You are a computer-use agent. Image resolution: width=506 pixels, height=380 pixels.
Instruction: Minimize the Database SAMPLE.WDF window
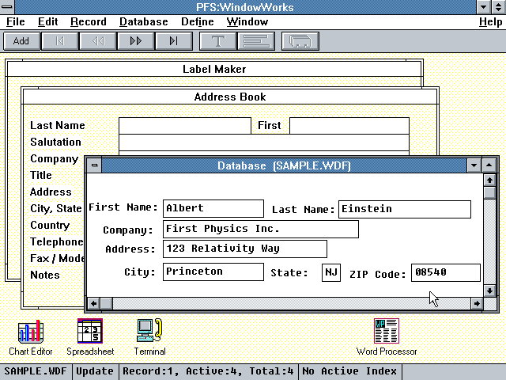[474, 165]
